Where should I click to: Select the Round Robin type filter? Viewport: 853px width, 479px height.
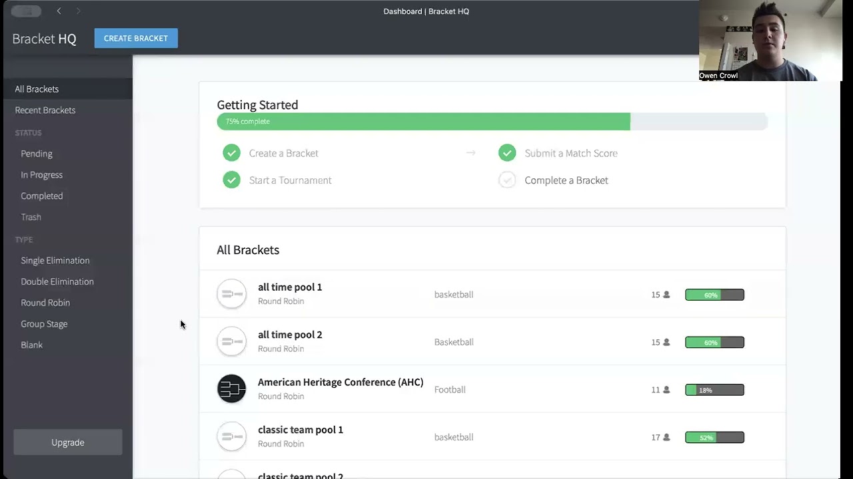tap(45, 303)
